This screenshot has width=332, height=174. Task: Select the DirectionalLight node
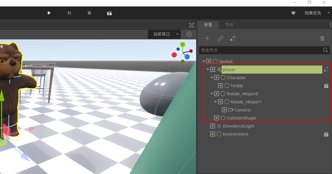point(238,126)
